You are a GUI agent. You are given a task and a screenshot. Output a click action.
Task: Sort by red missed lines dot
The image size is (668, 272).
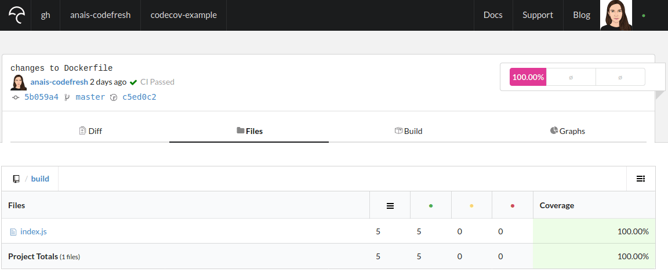513,205
